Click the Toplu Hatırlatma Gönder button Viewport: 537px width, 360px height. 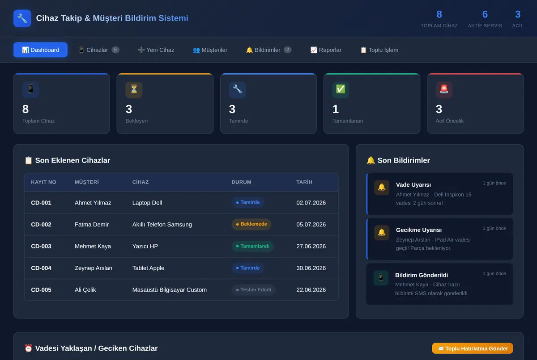473,348
